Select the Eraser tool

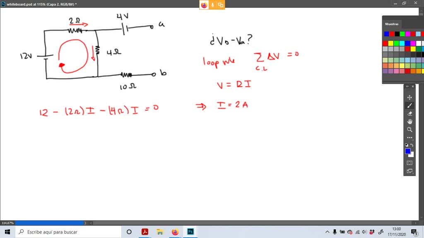410,114
